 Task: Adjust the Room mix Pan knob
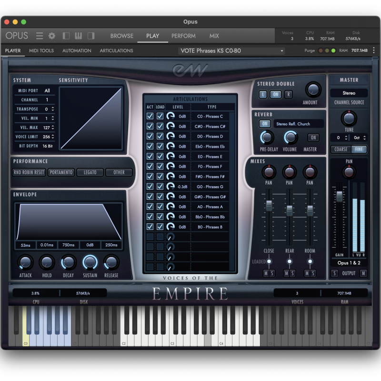tap(310, 172)
